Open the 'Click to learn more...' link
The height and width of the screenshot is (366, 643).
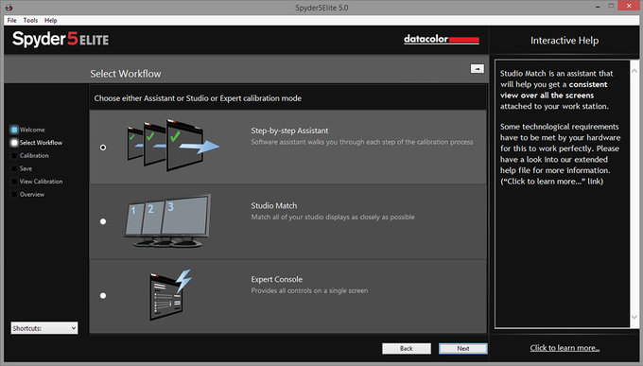(x=565, y=348)
